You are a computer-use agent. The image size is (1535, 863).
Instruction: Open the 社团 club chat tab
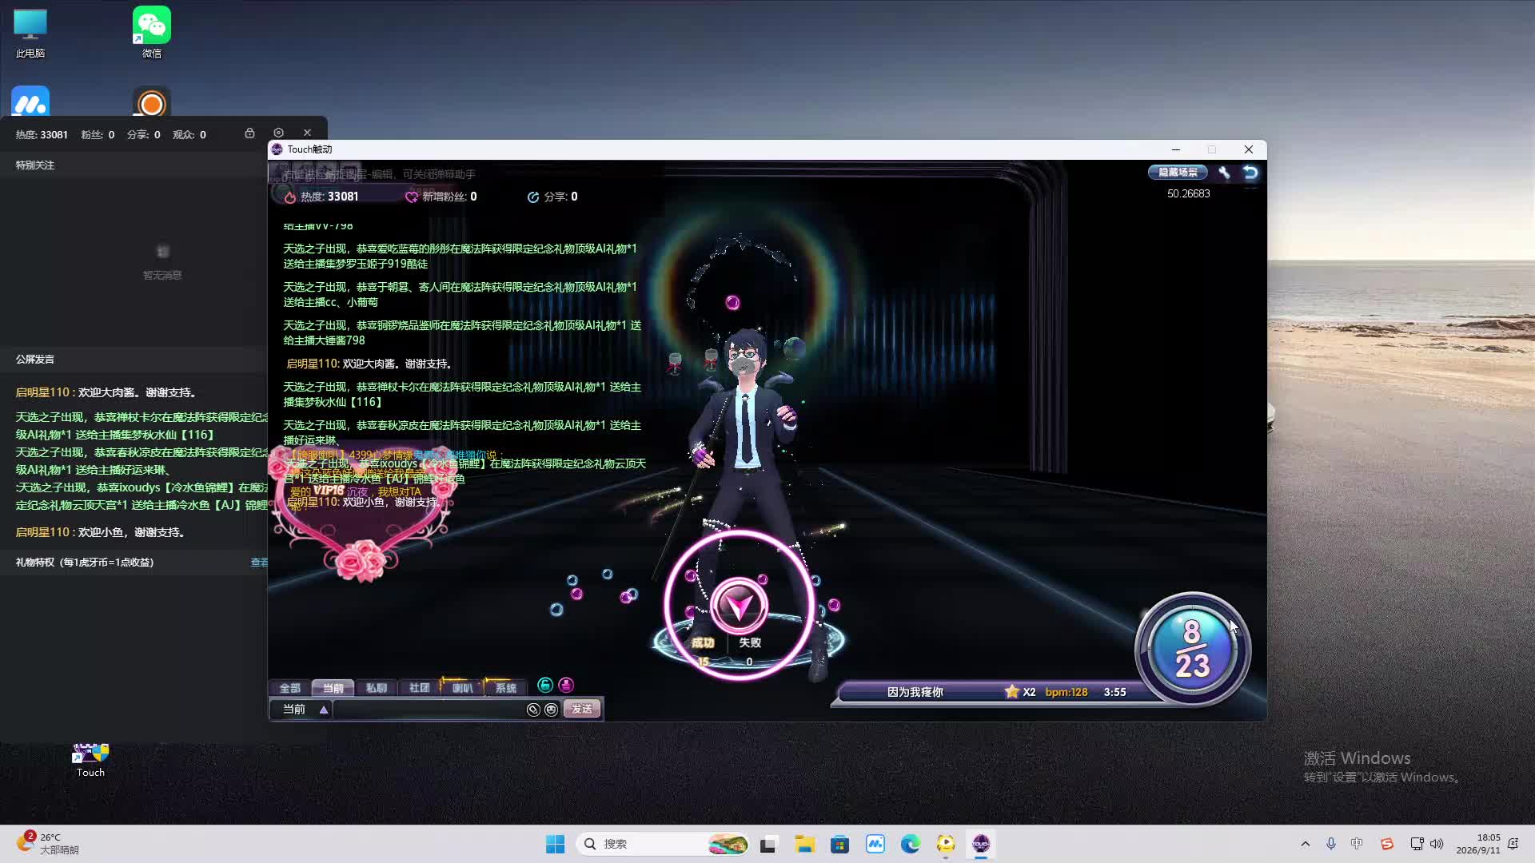[x=419, y=687]
